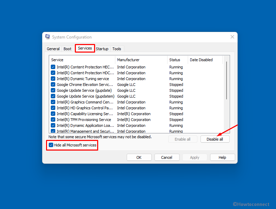Switch to the Startup tab
The image size is (276, 209).
[102, 48]
